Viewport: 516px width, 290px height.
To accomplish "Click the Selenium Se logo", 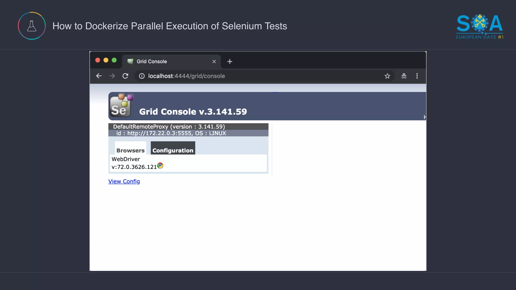I will pyautogui.click(x=121, y=105).
